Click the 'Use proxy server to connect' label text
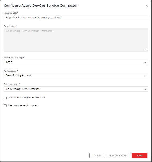The image size is (152, 162). [23, 105]
